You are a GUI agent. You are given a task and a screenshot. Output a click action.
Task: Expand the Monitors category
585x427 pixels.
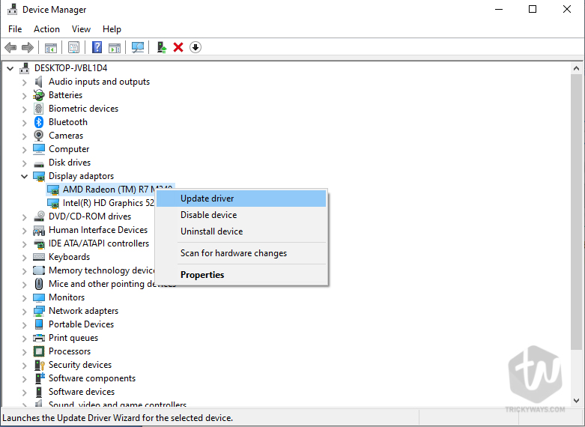point(24,298)
